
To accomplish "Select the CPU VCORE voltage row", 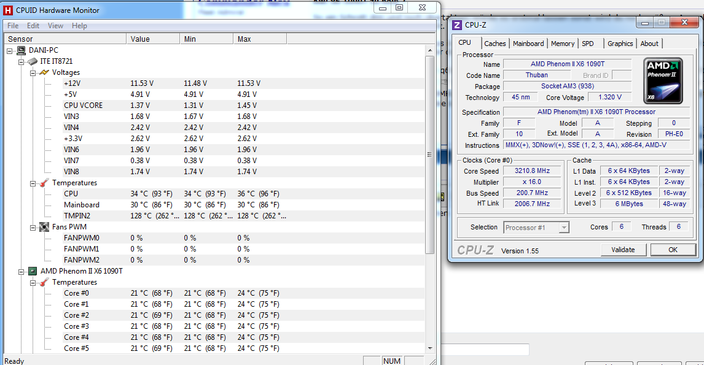I will [x=243, y=106].
